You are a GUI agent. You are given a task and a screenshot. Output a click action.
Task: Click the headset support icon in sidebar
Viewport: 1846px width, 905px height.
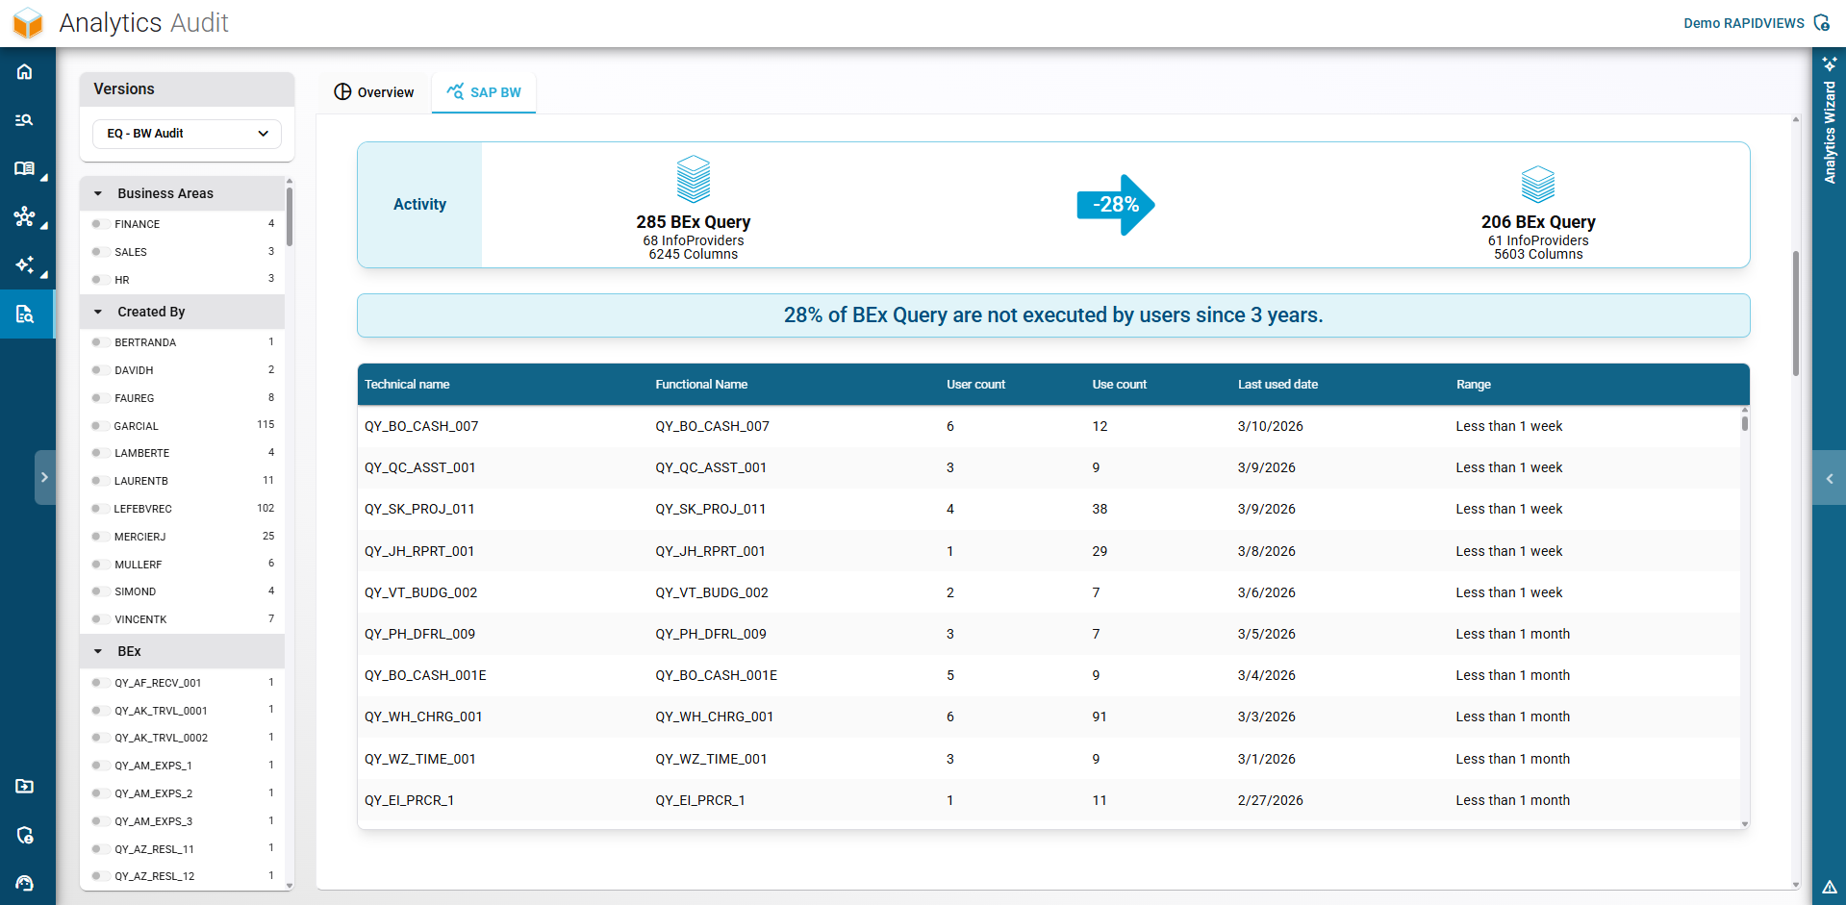tap(25, 883)
